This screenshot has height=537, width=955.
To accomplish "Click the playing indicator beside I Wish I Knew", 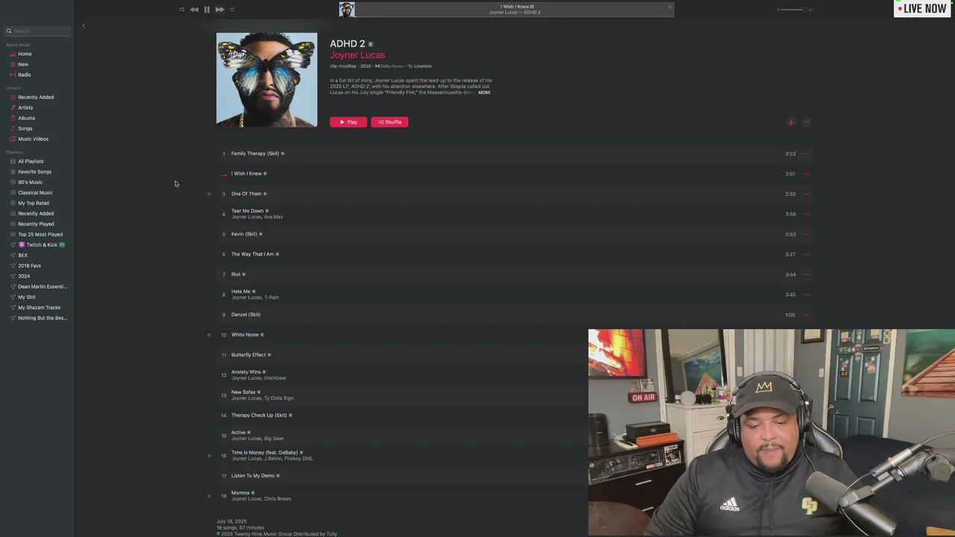I will click(x=223, y=174).
